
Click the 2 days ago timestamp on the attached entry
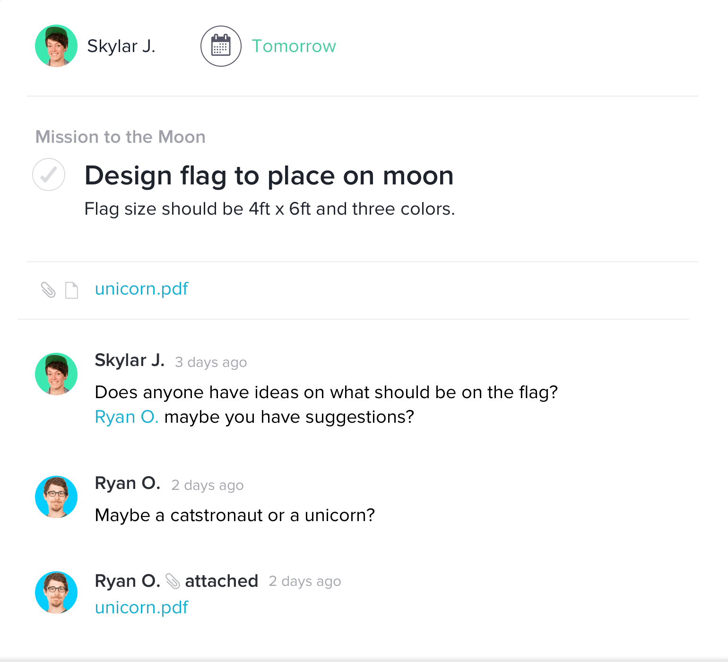(x=304, y=581)
